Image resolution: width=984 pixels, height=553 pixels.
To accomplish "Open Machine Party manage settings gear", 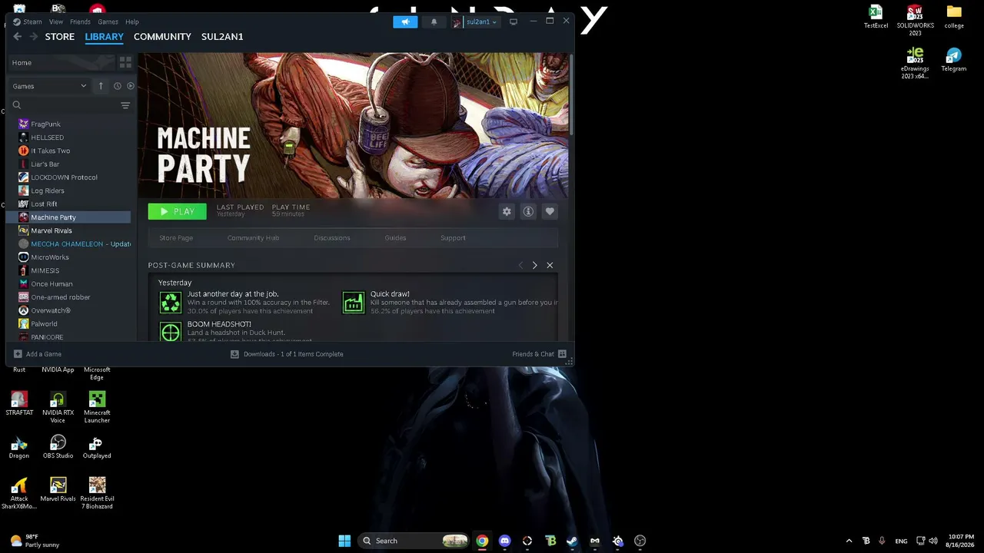I will 507,211.
